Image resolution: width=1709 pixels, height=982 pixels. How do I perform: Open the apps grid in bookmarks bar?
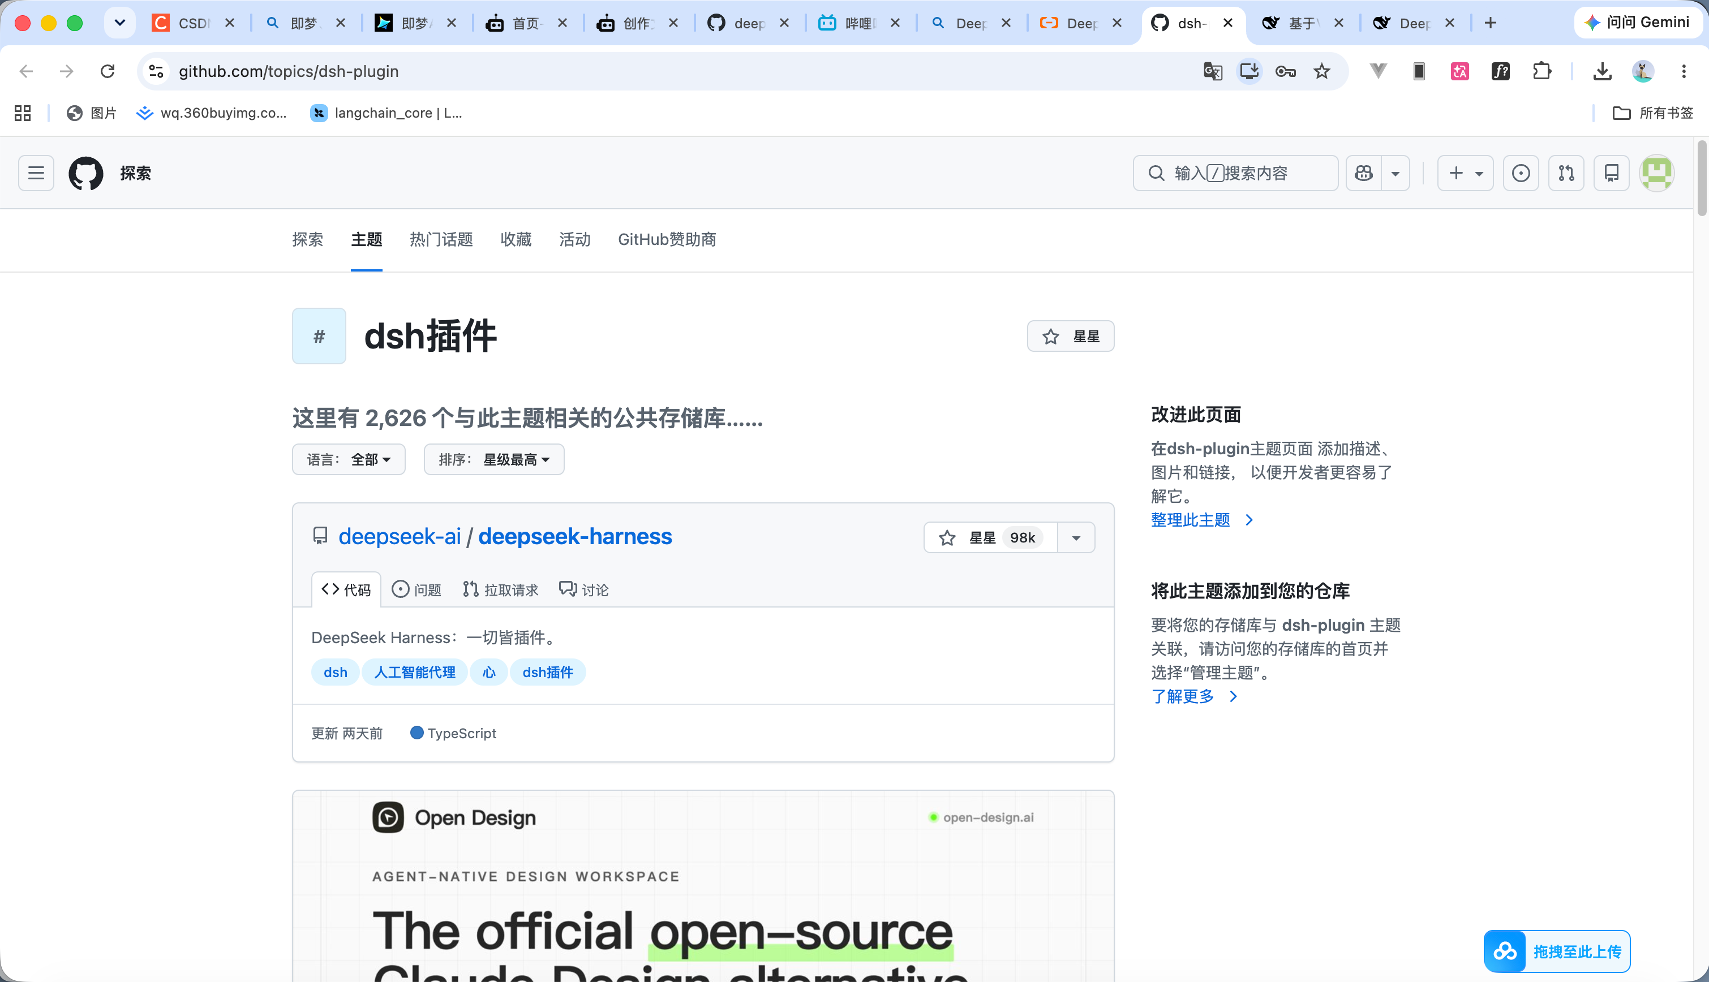pos(23,113)
